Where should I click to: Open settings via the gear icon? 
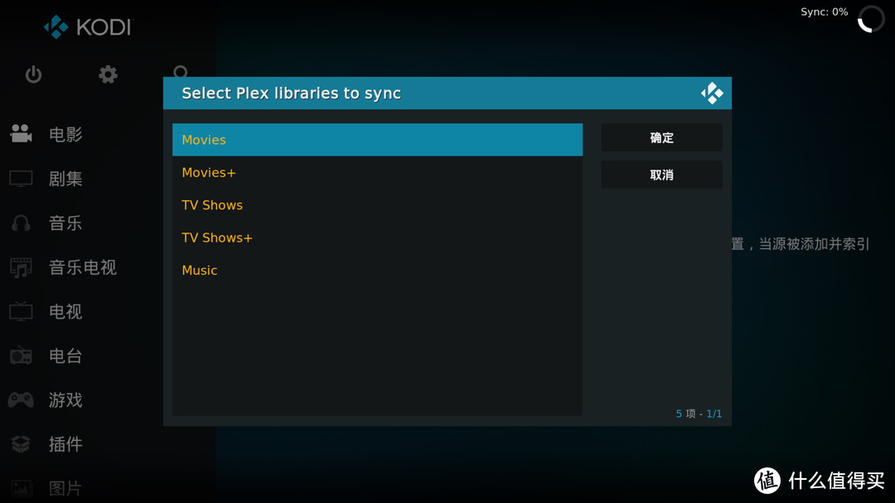click(108, 75)
